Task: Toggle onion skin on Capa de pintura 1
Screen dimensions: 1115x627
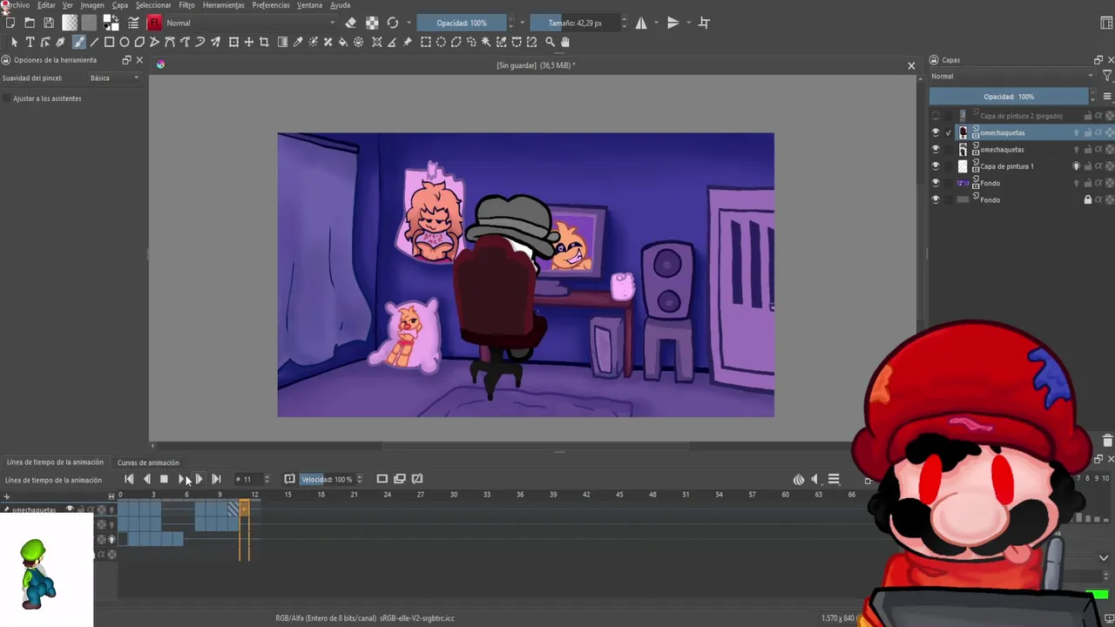Action: point(1077,166)
